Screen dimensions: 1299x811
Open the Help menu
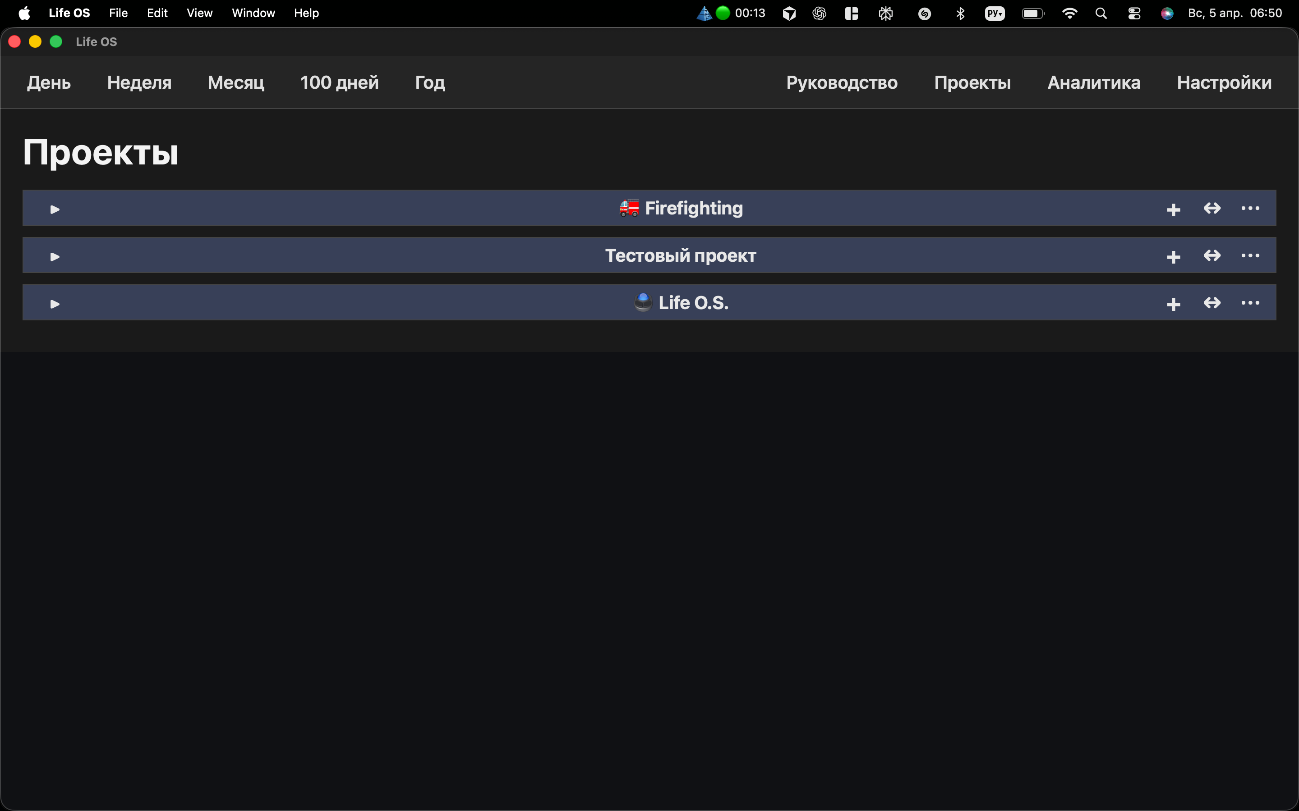coord(307,13)
